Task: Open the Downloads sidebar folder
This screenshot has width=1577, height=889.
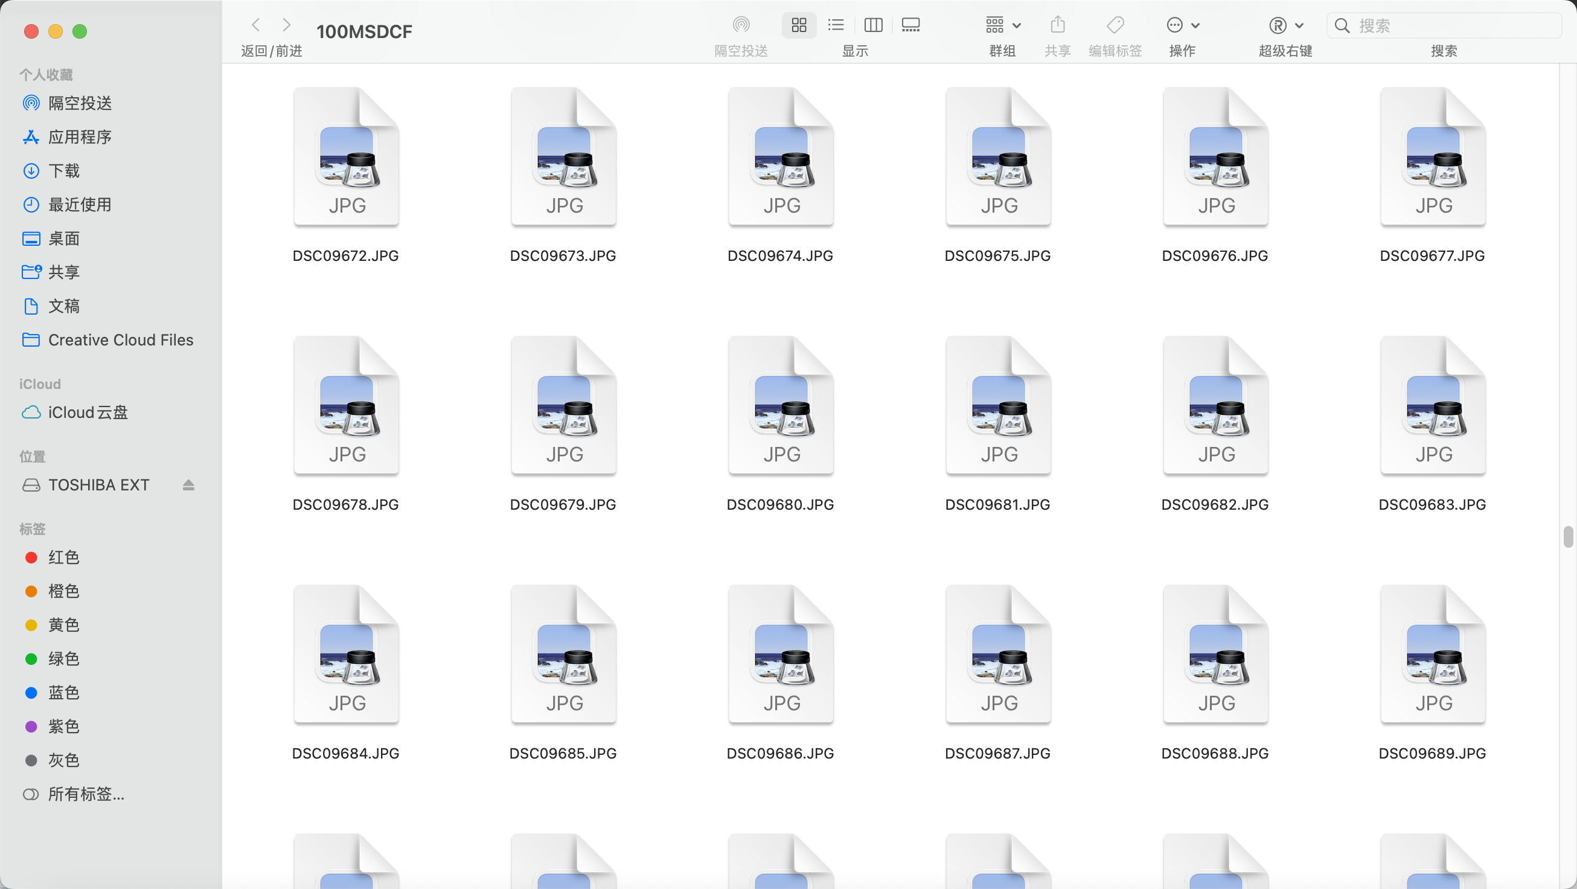Action: [63, 171]
